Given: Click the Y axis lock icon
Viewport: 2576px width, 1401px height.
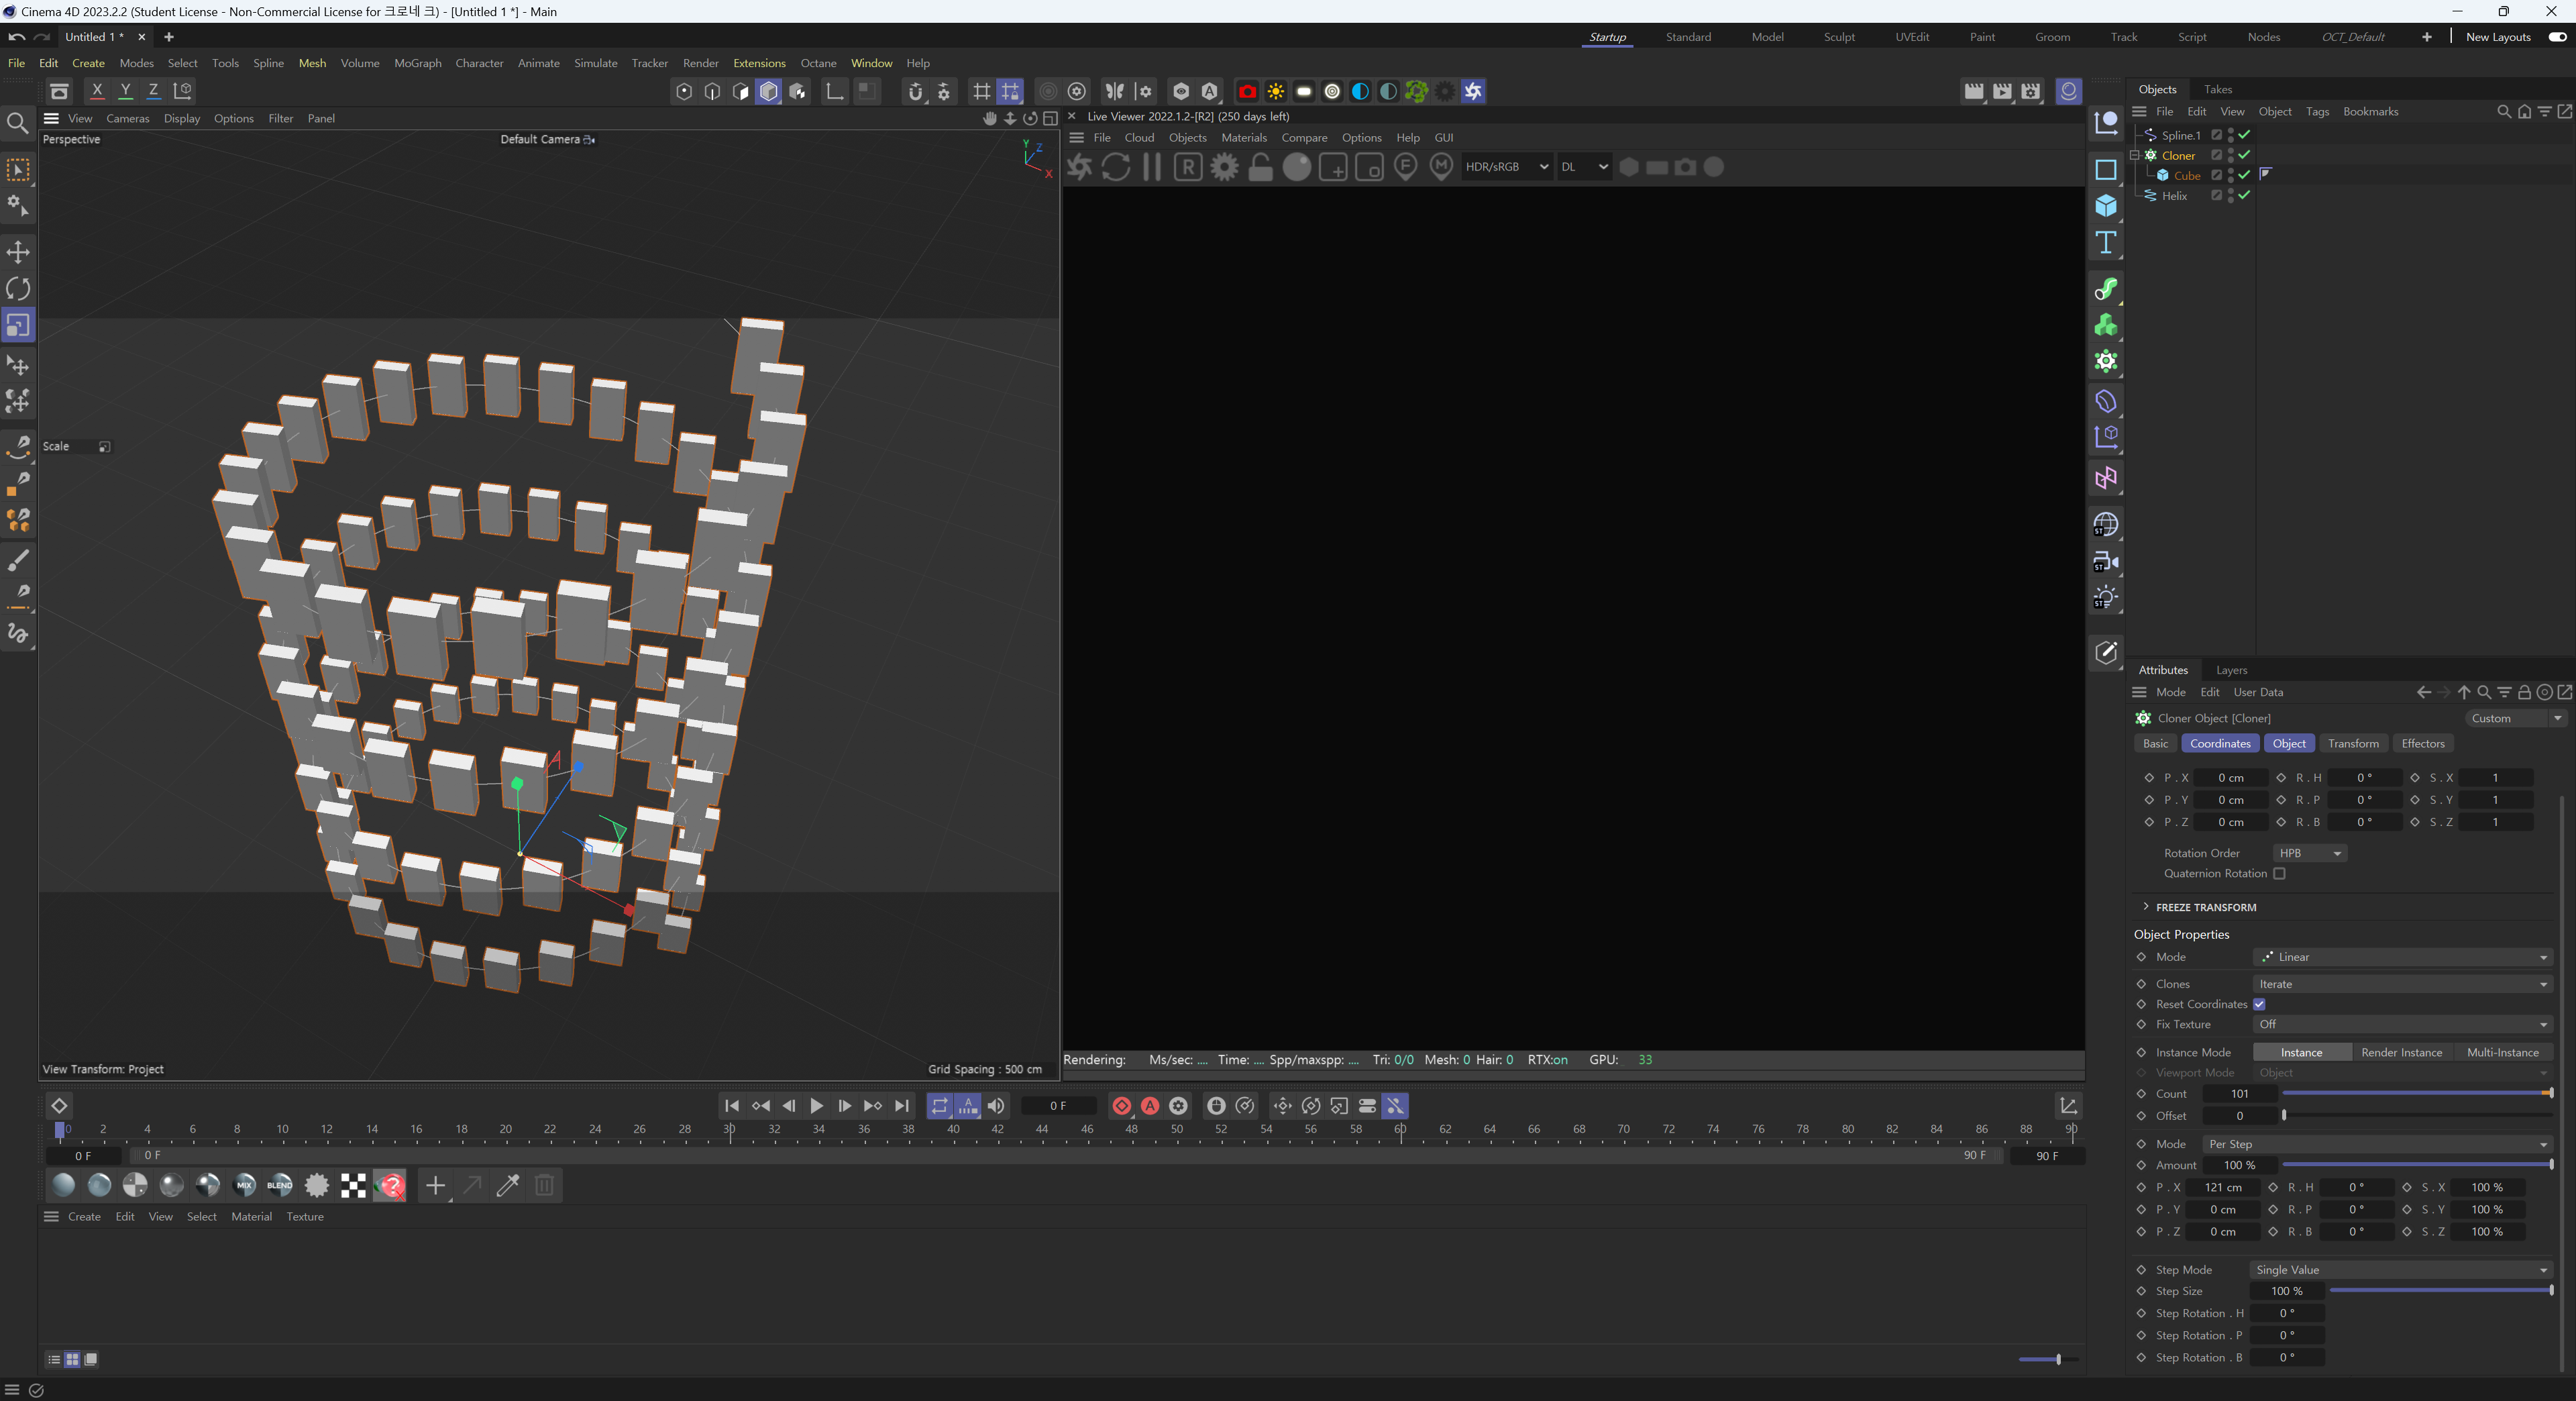Looking at the screenshot, I should (125, 91).
